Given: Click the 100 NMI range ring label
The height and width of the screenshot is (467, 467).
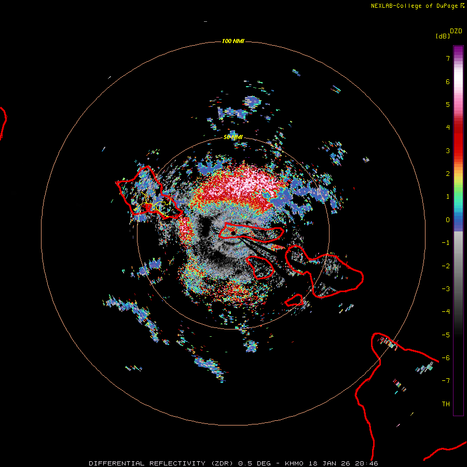Looking at the screenshot, I should (x=233, y=41).
